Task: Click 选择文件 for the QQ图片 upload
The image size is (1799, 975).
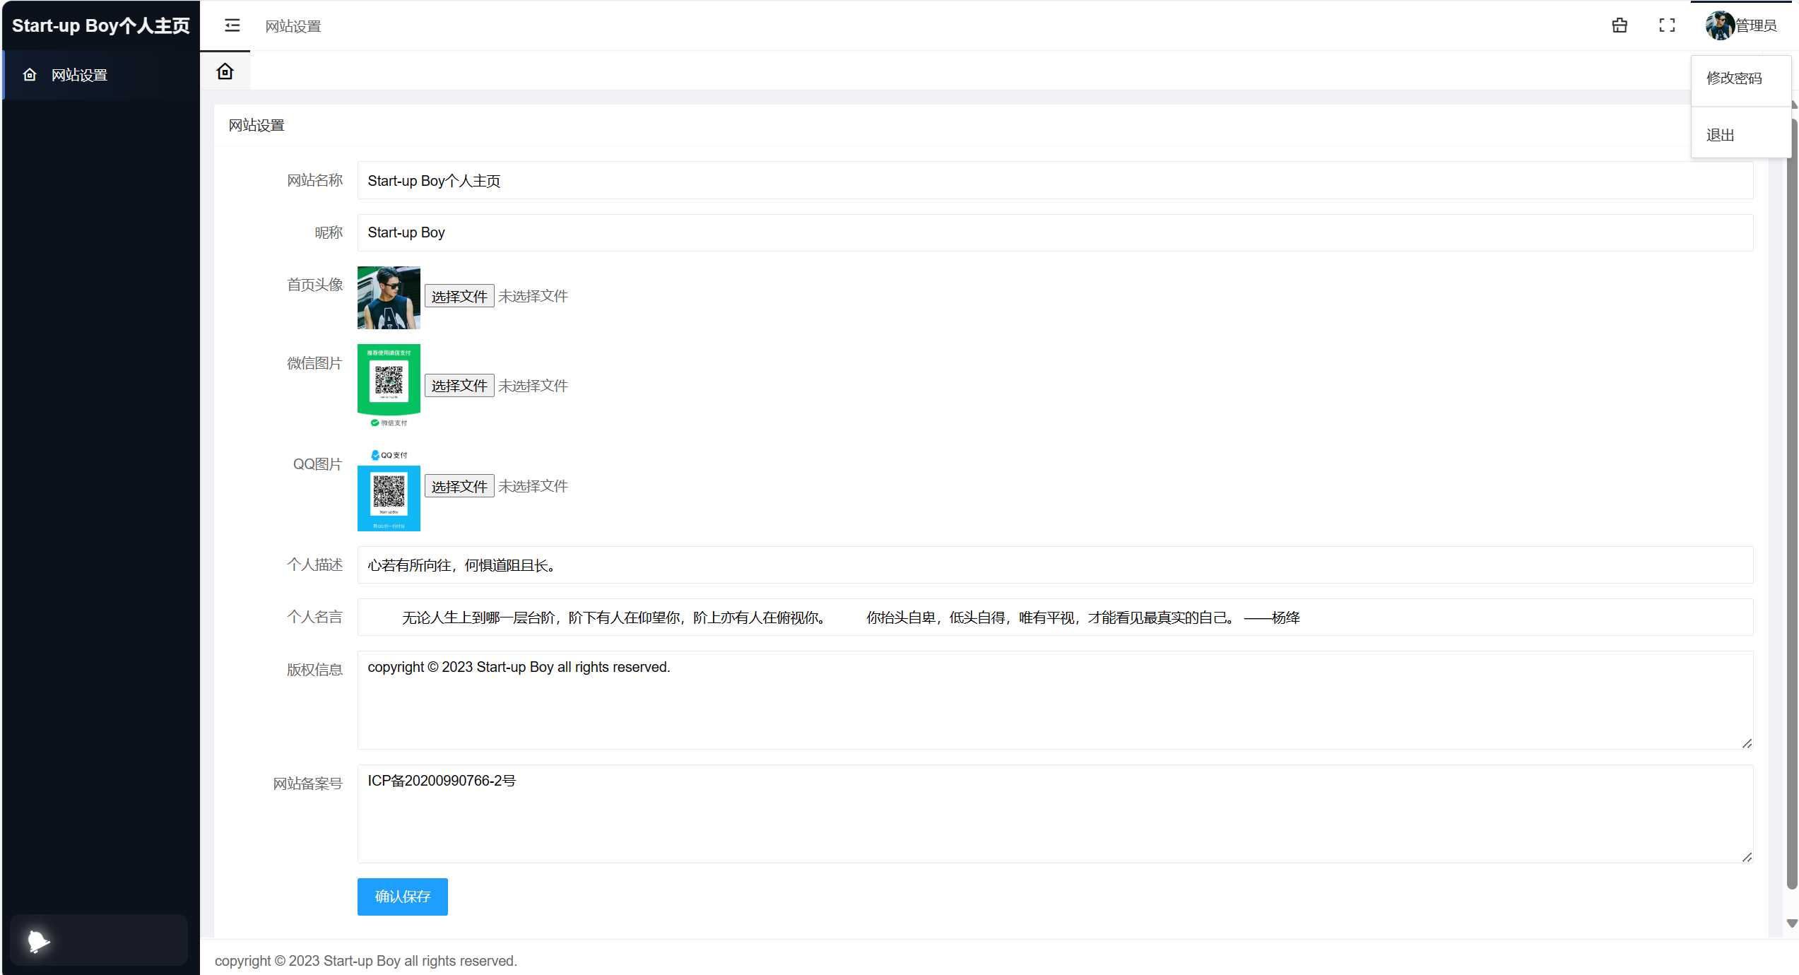Action: [459, 485]
